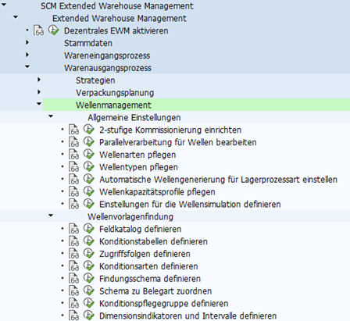The height and width of the screenshot is (321, 350).
Task: Collapse the Wellenvorlagenfindung section
Action: (51, 216)
